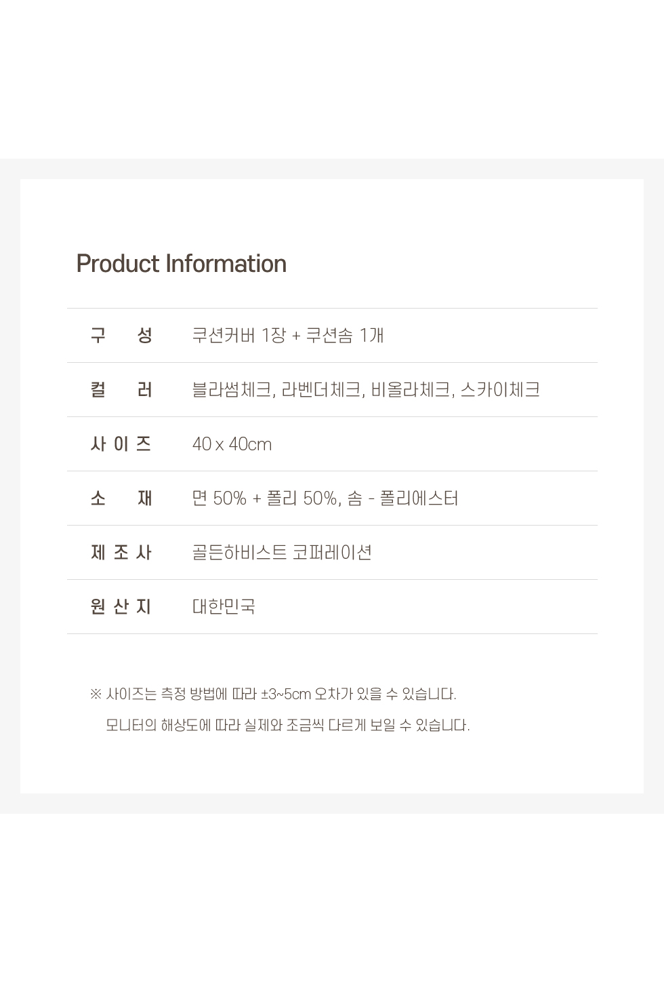Image resolution: width=664 pixels, height=1001 pixels.
Task: Select the 원산지 row label
Action: (x=121, y=606)
